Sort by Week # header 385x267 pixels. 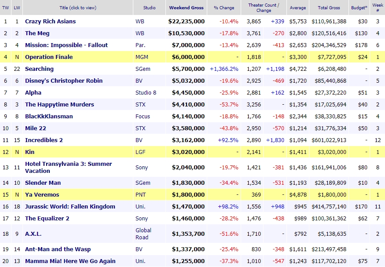tap(378, 7)
